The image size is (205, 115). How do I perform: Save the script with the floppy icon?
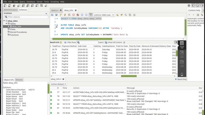(56, 15)
